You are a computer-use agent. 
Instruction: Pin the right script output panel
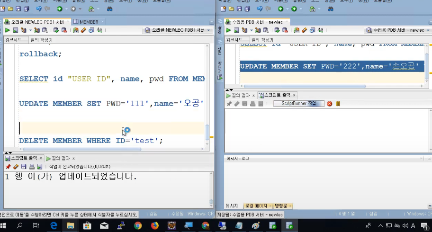(x=229, y=104)
